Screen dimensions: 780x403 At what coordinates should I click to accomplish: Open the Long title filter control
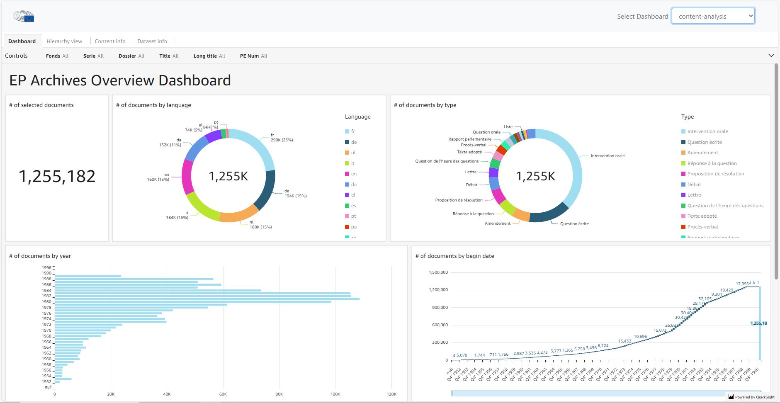[209, 56]
